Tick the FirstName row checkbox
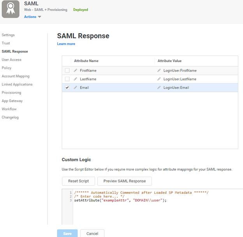 pos(67,70)
